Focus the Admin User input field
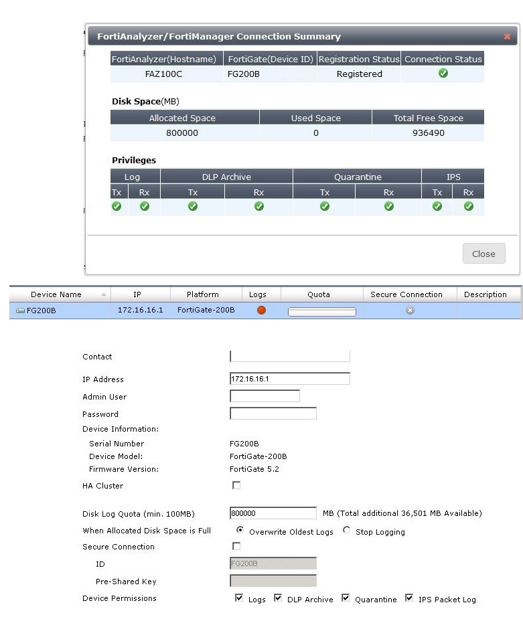Image resolution: width=523 pixels, height=619 pixels. point(265,396)
